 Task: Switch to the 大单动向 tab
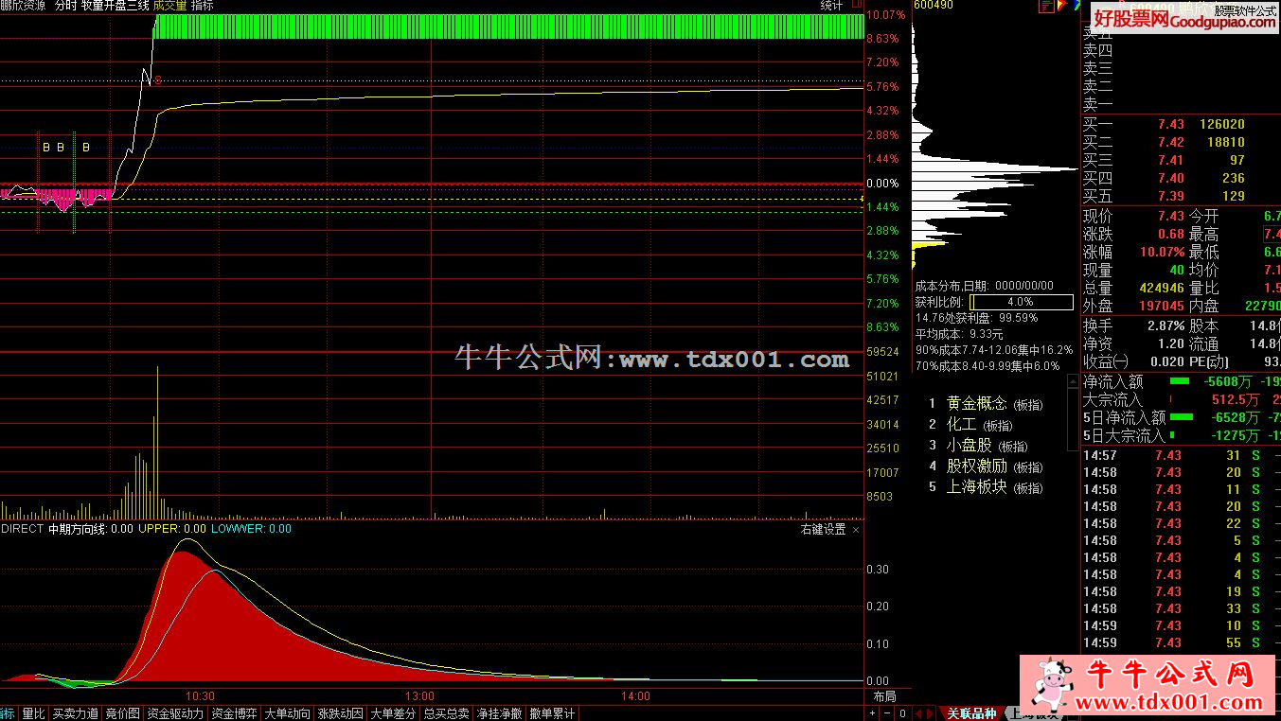coord(287,713)
